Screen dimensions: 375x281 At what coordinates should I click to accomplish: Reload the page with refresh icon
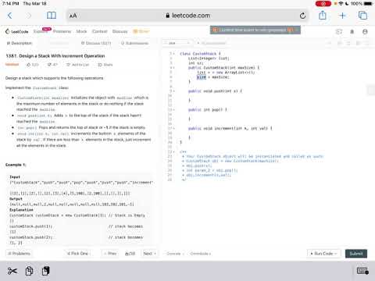[x=302, y=16]
